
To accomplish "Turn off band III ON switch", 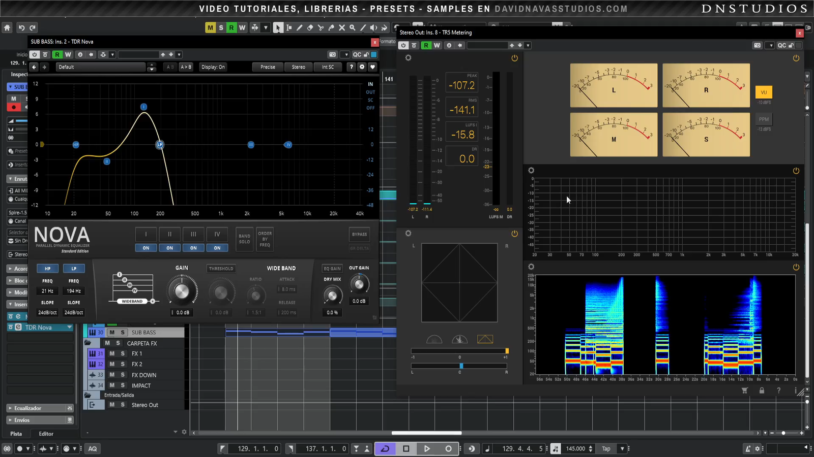I will coord(193,248).
